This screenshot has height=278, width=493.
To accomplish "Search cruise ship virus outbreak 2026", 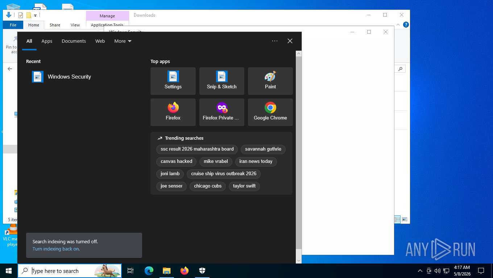I will coord(224,174).
